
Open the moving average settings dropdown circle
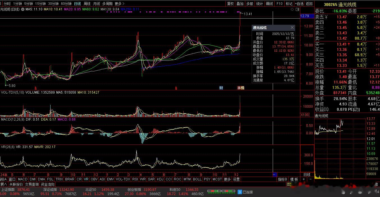coord(22,9)
